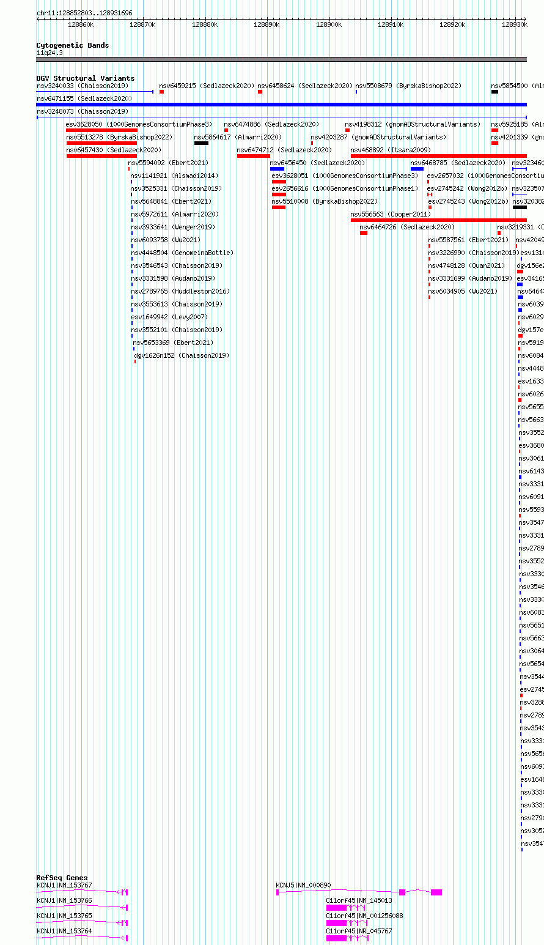This screenshot has width=544, height=945.
Task: Click the nsv6456450 (Sedlazeck2020) label
Action: pos(317,163)
